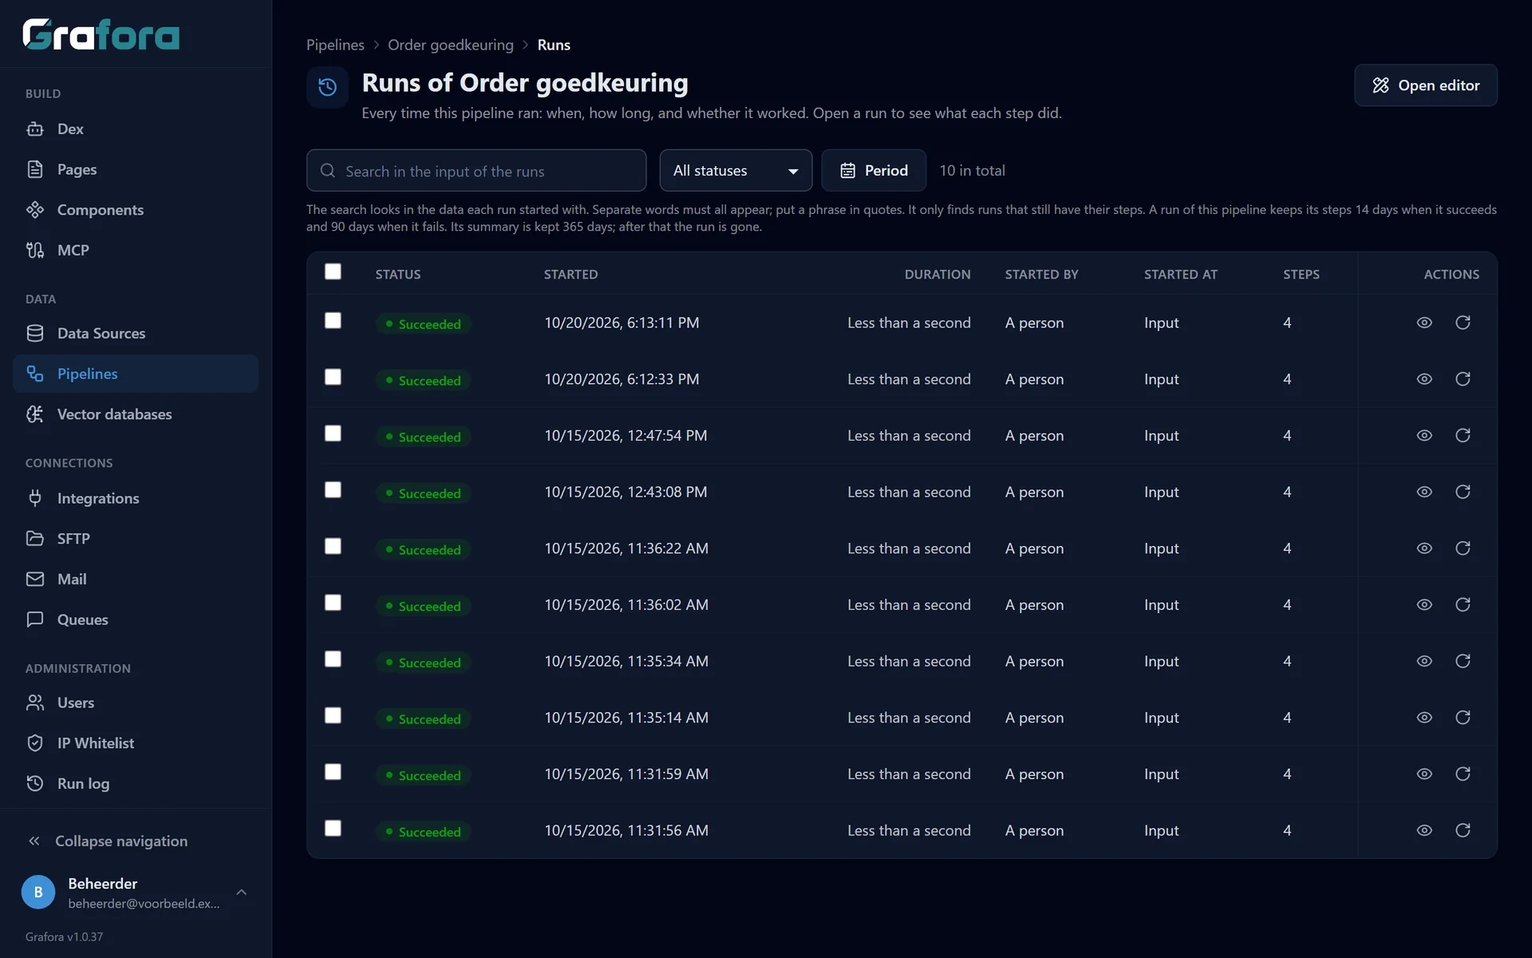Open Queues in the sidebar

point(136,620)
